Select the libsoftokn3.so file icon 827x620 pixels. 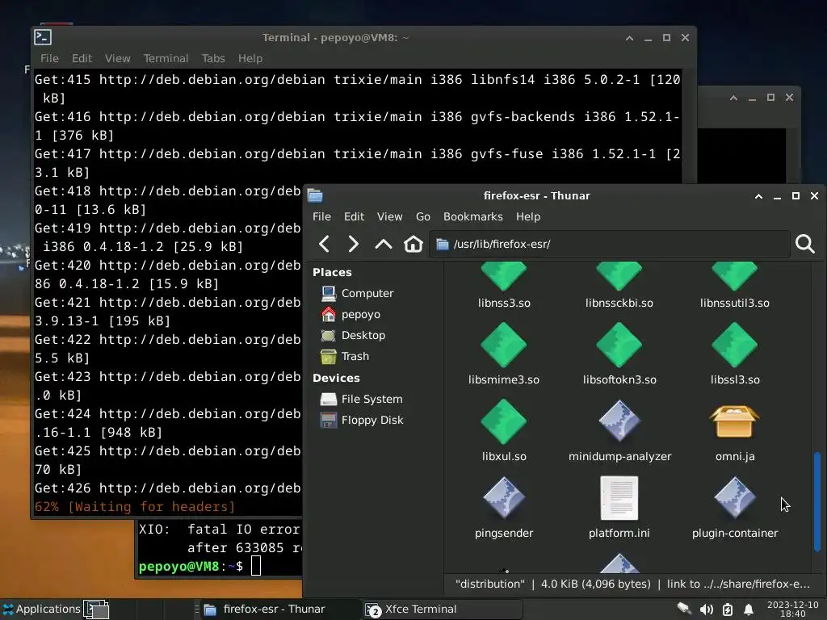[x=619, y=346]
